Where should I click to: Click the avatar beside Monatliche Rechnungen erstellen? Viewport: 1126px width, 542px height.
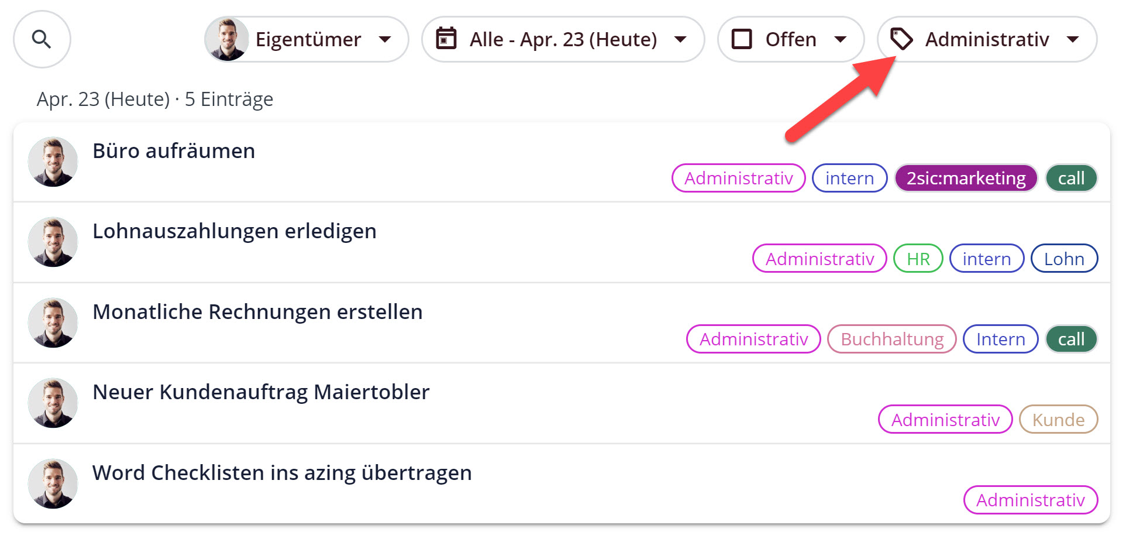coord(53,323)
